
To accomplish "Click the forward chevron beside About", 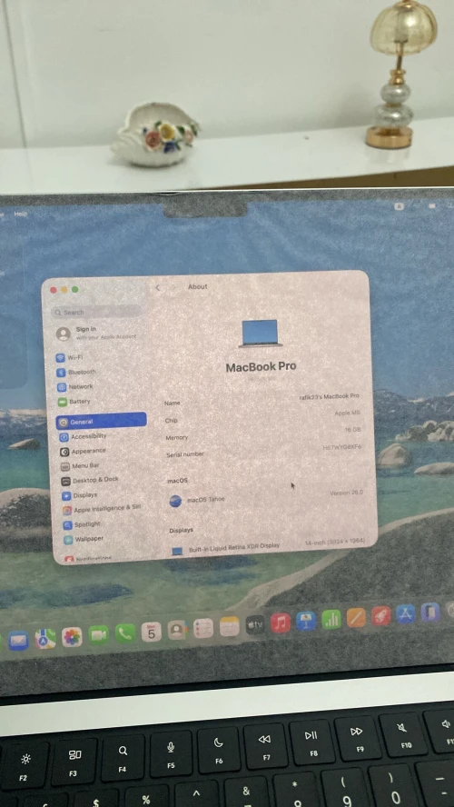I will click(x=173, y=287).
